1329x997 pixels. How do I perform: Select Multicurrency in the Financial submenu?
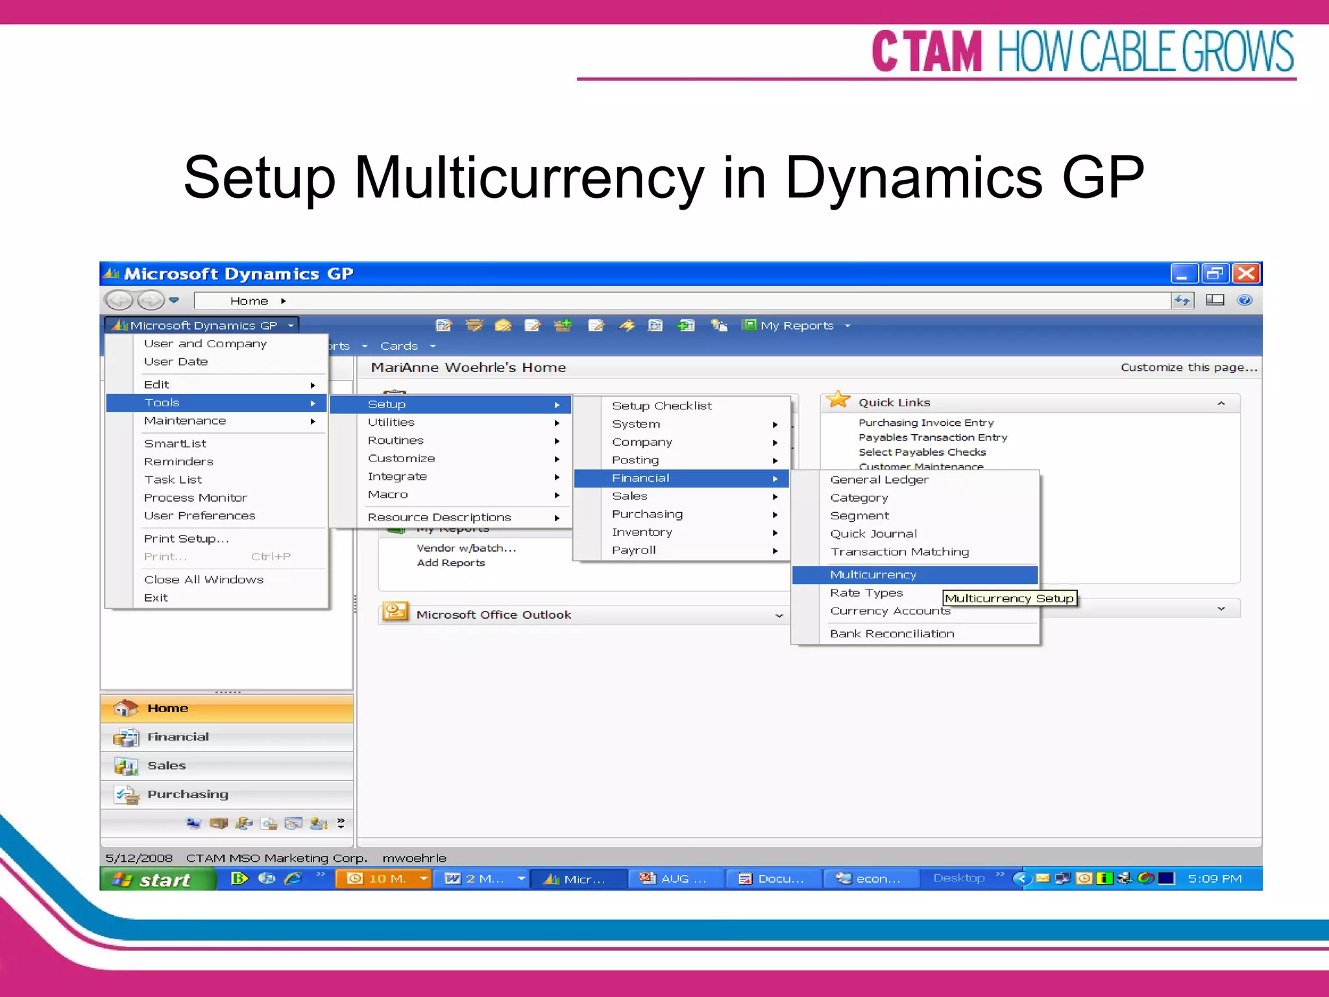(x=915, y=574)
